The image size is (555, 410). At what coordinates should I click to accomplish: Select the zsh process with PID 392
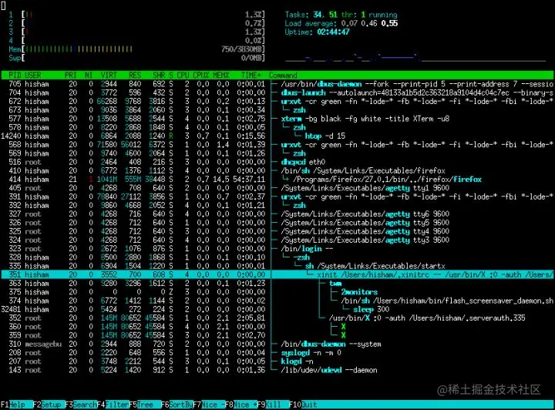tap(277, 205)
